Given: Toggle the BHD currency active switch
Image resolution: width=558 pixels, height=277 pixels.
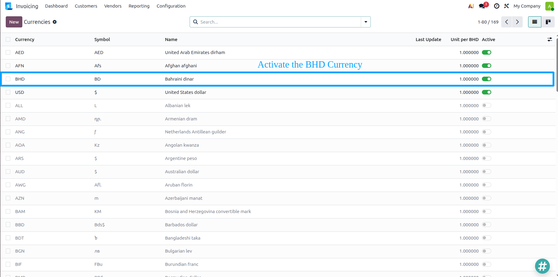Looking at the screenshot, I should click(486, 79).
